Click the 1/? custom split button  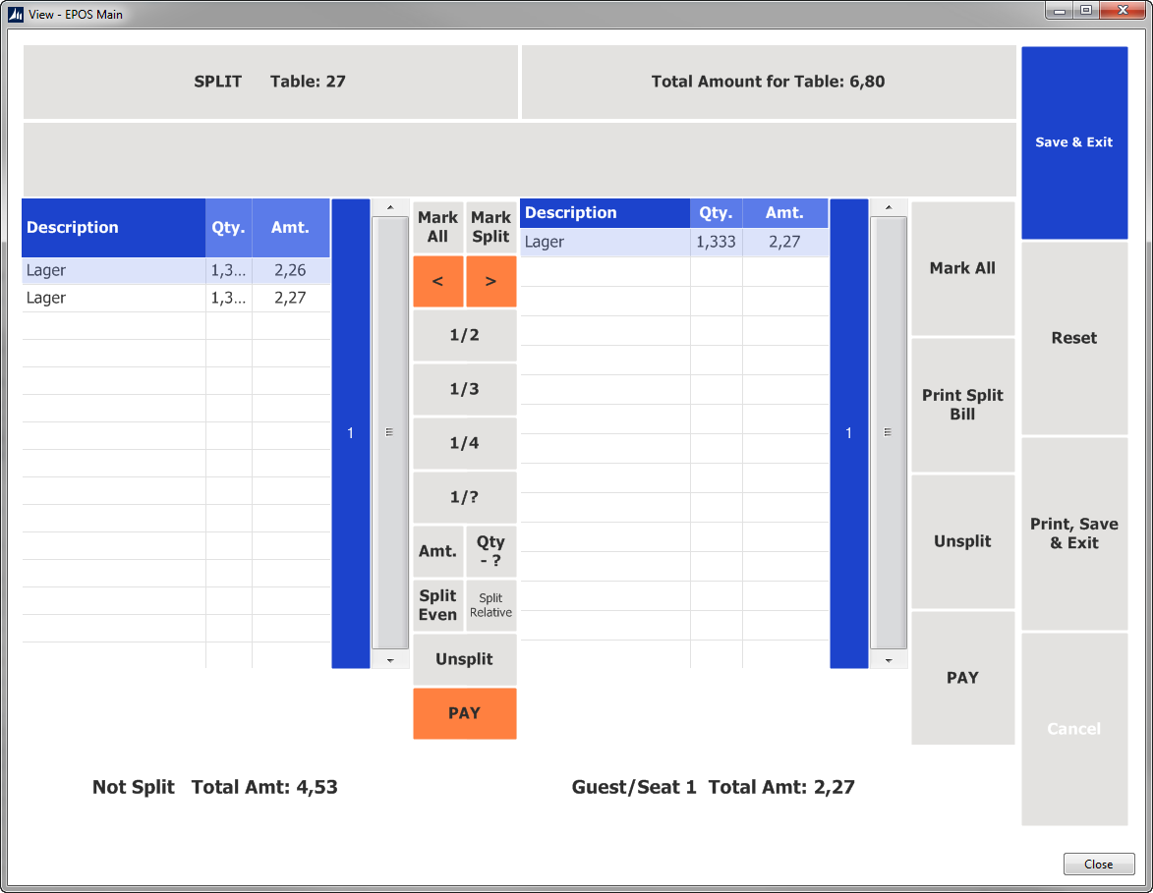coord(465,497)
